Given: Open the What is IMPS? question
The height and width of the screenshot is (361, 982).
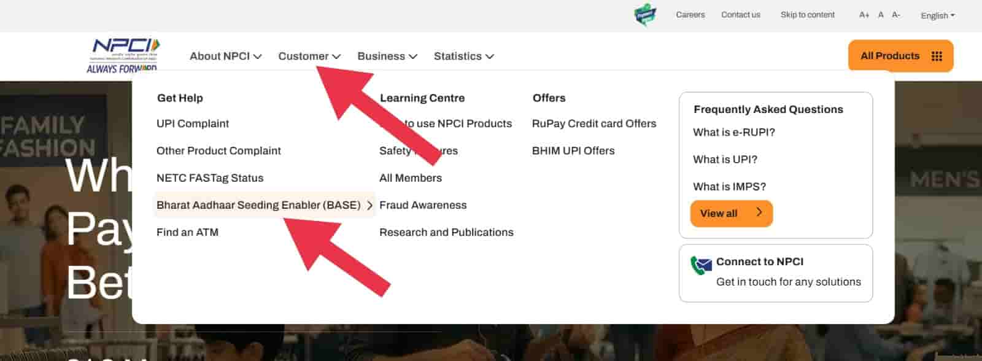Looking at the screenshot, I should [730, 187].
